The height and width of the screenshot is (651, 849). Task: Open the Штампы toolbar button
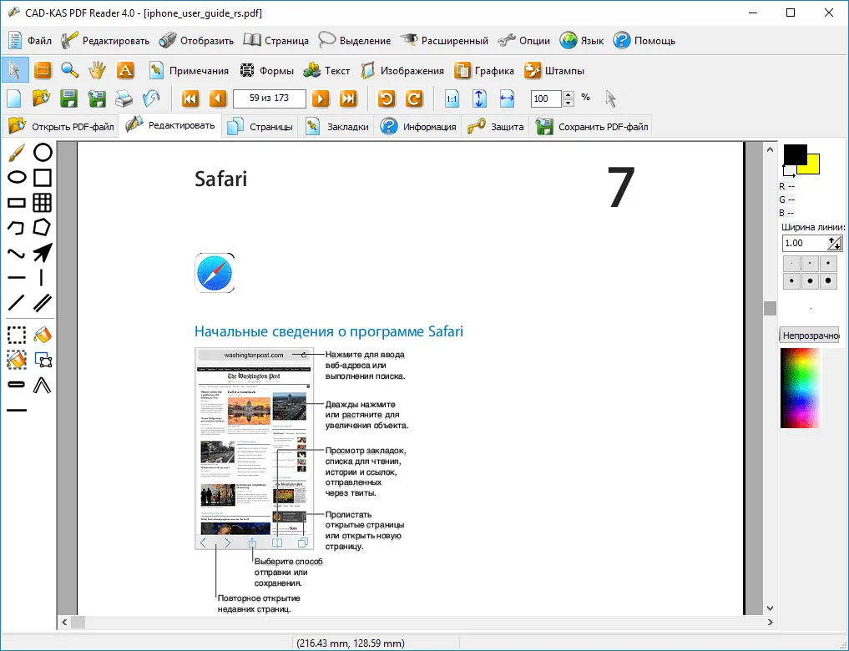(554, 71)
